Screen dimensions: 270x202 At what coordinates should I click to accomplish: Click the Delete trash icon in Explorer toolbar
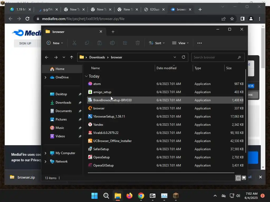(x=138, y=43)
